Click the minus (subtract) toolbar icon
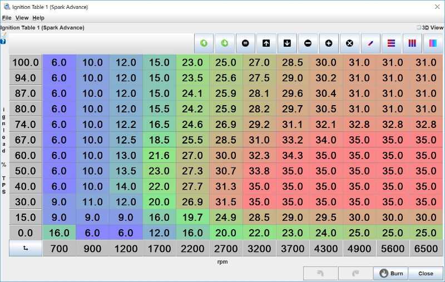This screenshot has height=282, width=445. [308, 43]
